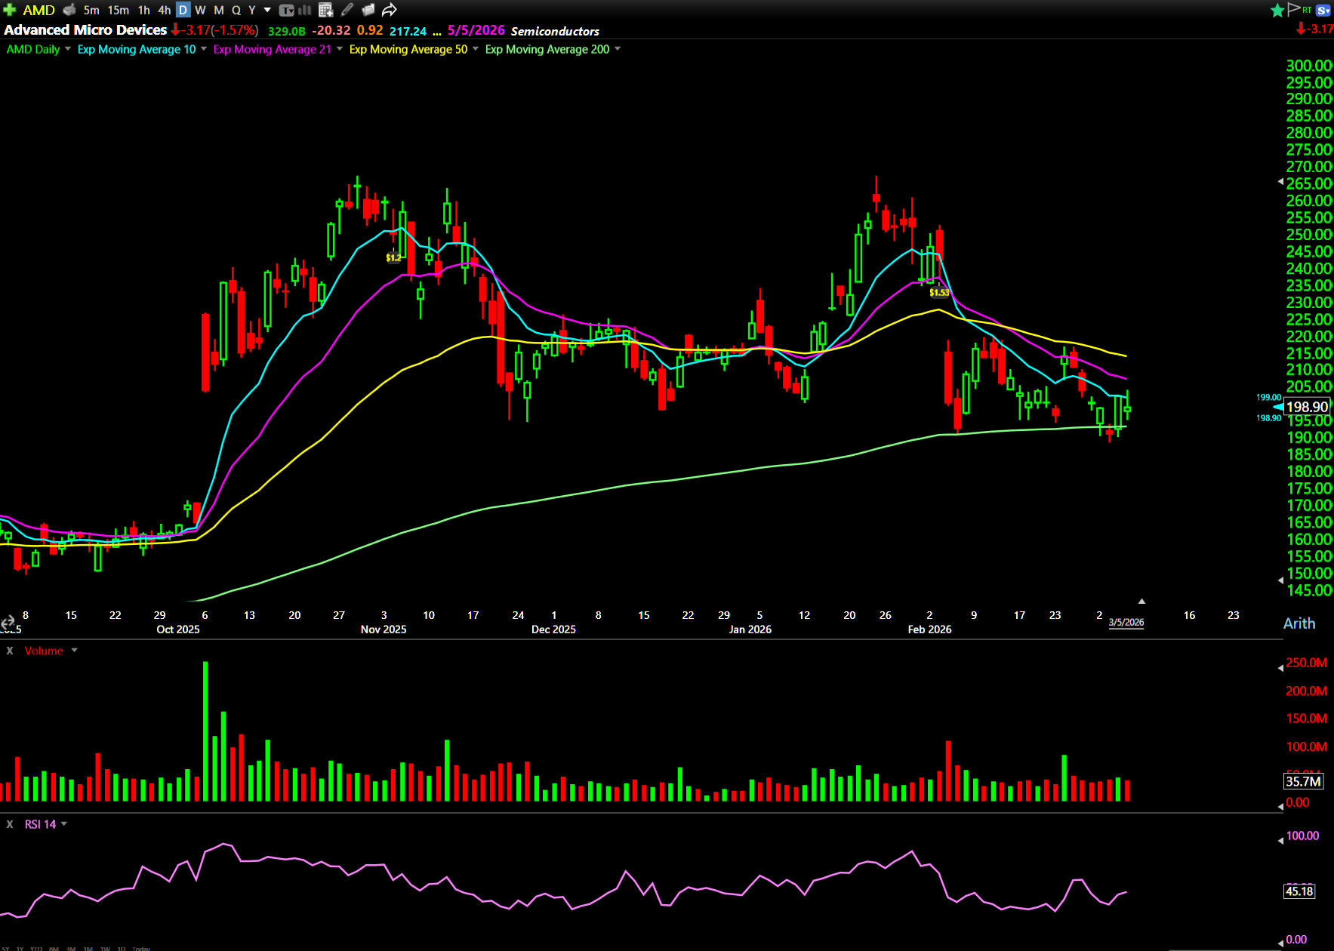The width and height of the screenshot is (1334, 951).
Task: Click the flag icon at top right
Action: tap(1294, 9)
